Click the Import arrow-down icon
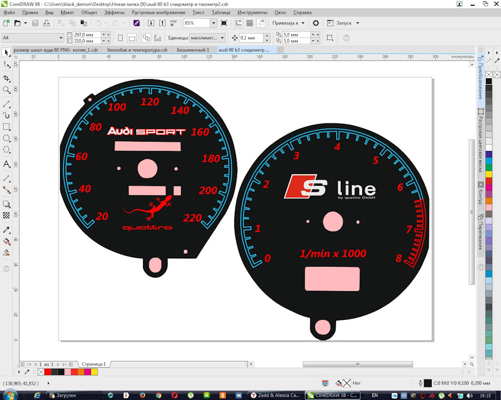 coord(151,23)
